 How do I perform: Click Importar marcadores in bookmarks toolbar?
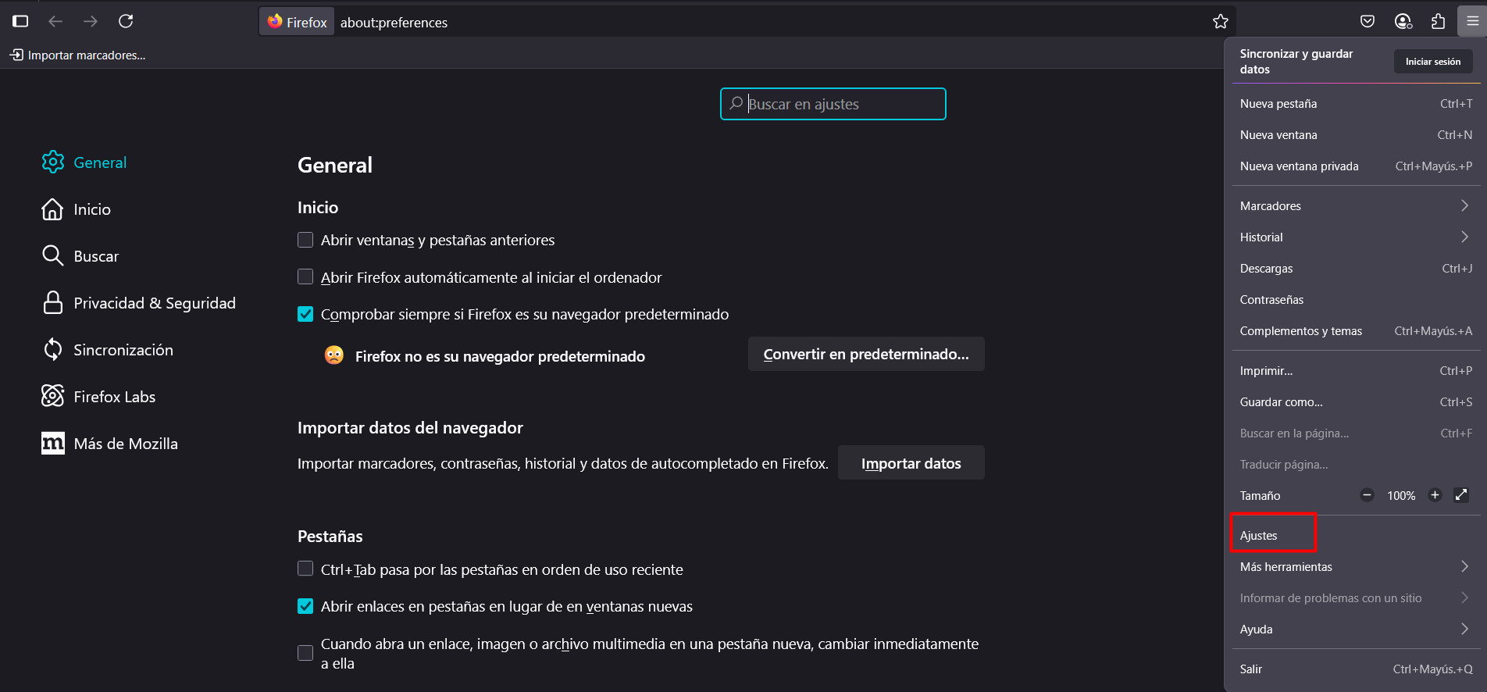(x=77, y=55)
